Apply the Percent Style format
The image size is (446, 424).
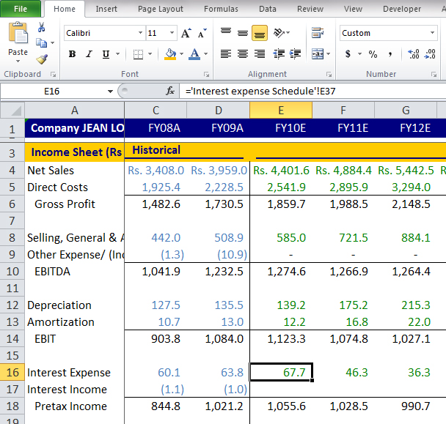point(373,54)
